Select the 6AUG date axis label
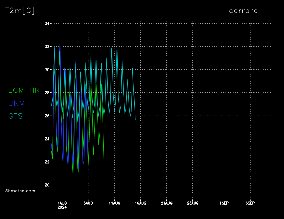 (x=88, y=203)
